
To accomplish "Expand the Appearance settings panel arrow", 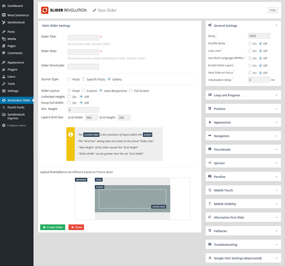I will click(x=276, y=122).
